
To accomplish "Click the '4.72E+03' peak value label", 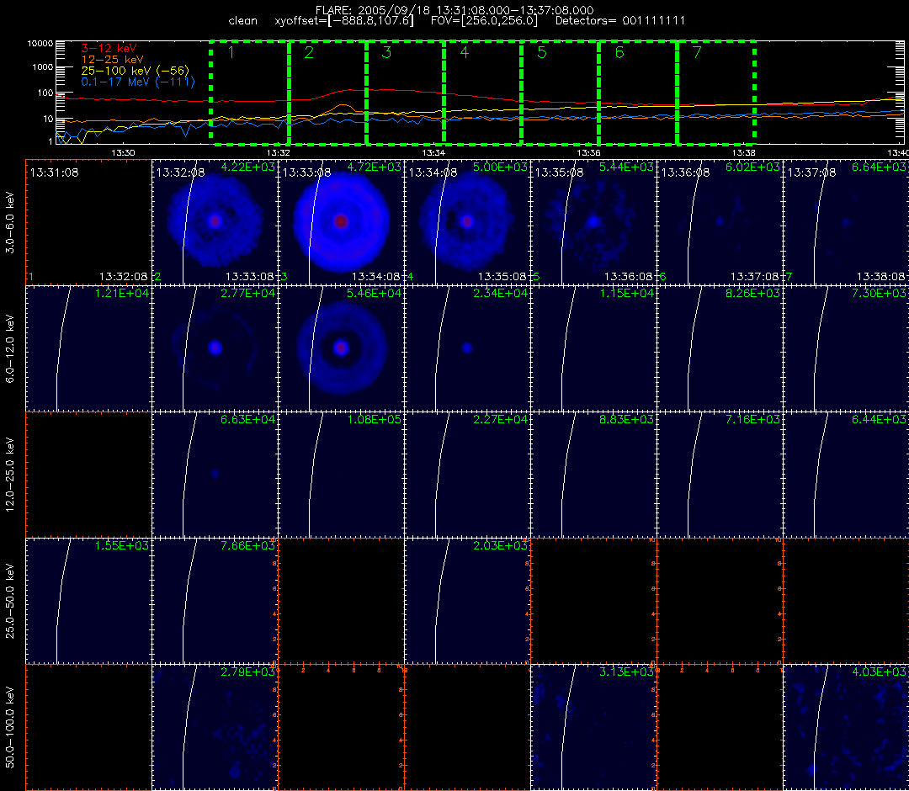I will click(x=374, y=167).
